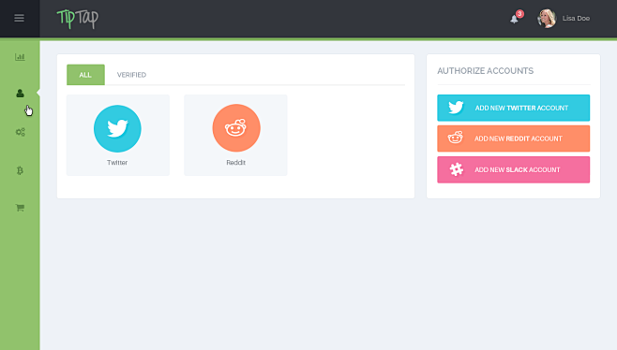Open the shopping cart sidebar icon

coord(20,208)
